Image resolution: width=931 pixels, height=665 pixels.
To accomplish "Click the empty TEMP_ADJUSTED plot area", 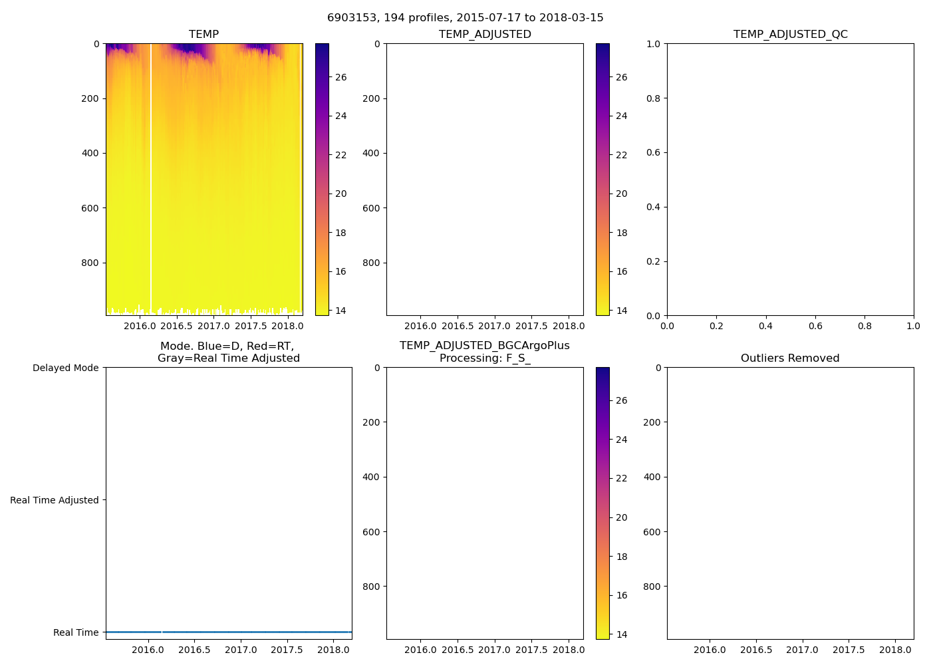I will (485, 180).
